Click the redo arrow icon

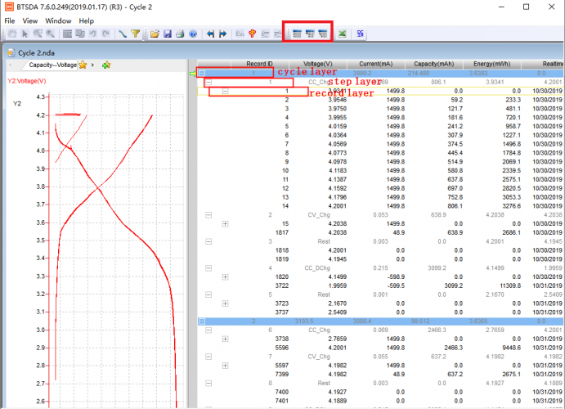coord(106,34)
